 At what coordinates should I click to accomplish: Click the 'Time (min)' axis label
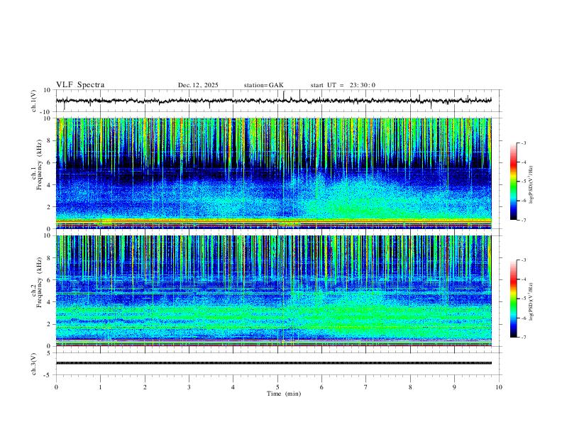pyautogui.click(x=284, y=394)
